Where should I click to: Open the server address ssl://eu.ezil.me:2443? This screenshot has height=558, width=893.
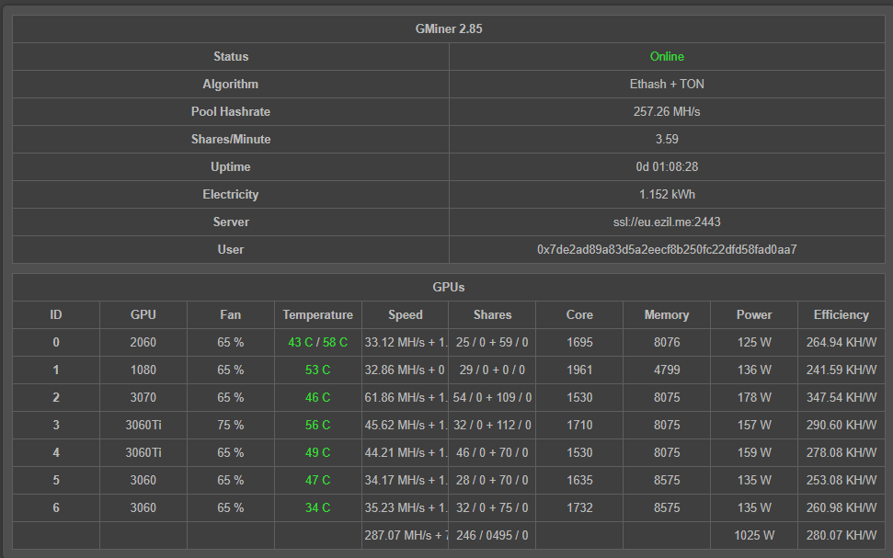pyautogui.click(x=666, y=222)
